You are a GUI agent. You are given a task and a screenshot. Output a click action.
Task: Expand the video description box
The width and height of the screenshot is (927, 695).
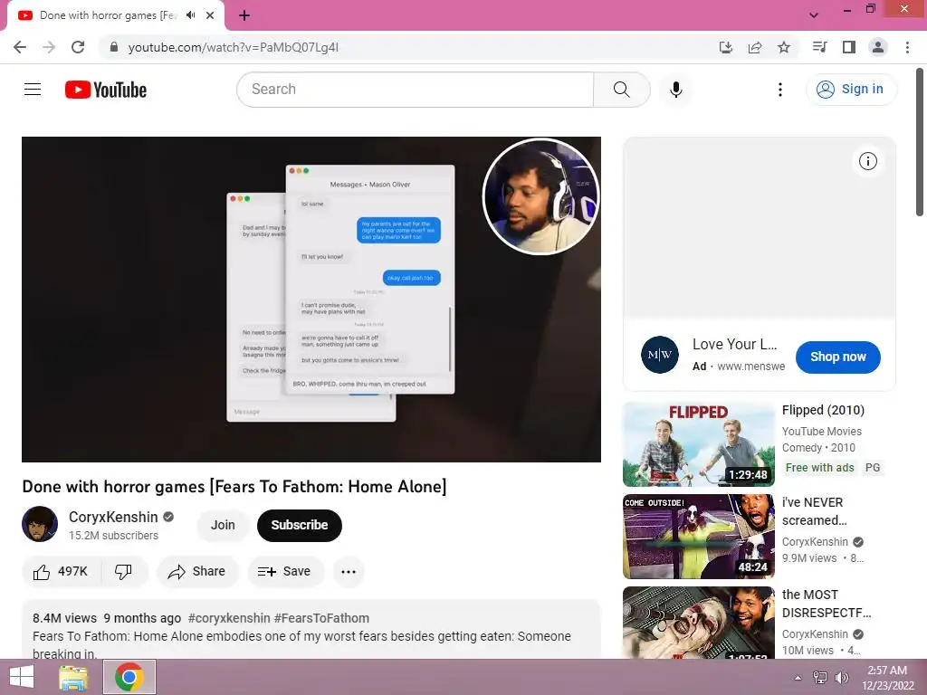click(x=311, y=630)
